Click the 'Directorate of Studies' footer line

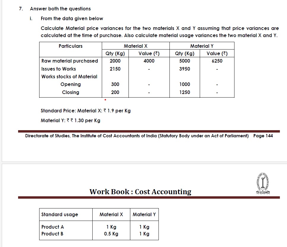tap(137, 136)
